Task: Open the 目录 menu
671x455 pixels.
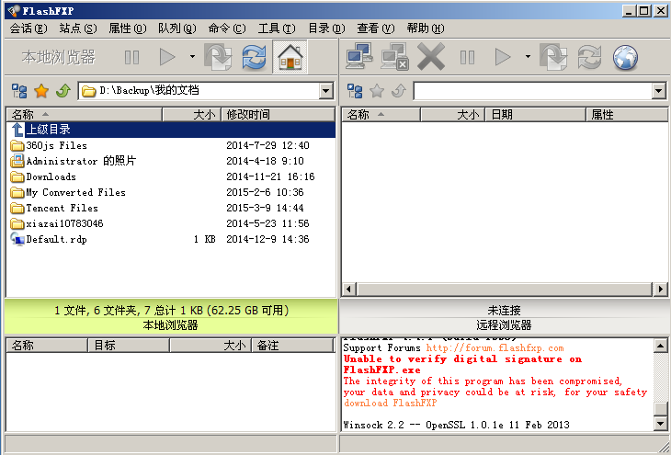Action: [x=326, y=28]
